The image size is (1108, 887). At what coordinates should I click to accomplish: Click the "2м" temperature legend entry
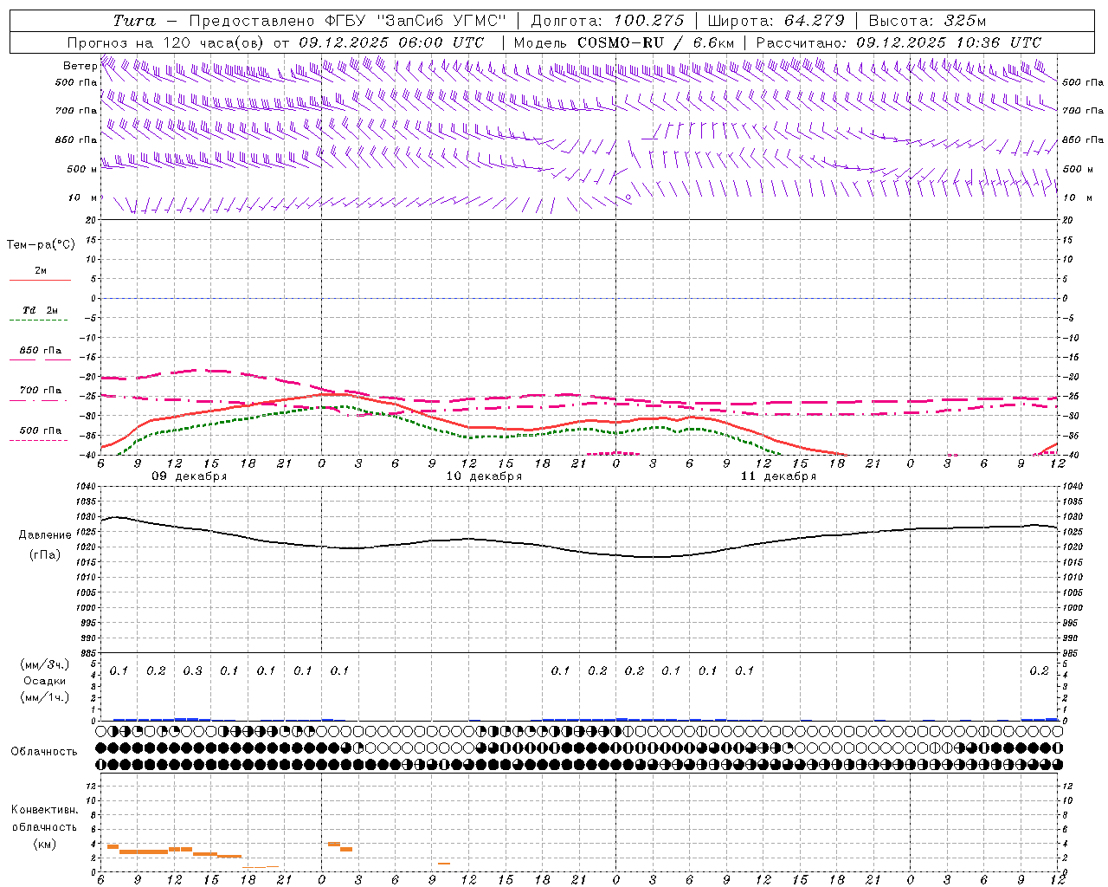coord(41,270)
